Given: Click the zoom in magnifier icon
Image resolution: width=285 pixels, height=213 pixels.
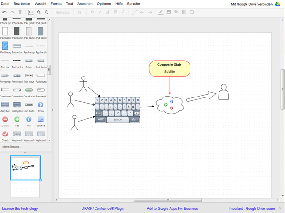Looking at the screenshot, I should pyautogui.click(x=39, y=12).
